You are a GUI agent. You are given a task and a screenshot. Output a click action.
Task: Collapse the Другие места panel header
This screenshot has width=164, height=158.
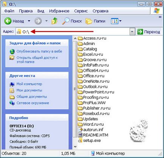(x=37, y=76)
